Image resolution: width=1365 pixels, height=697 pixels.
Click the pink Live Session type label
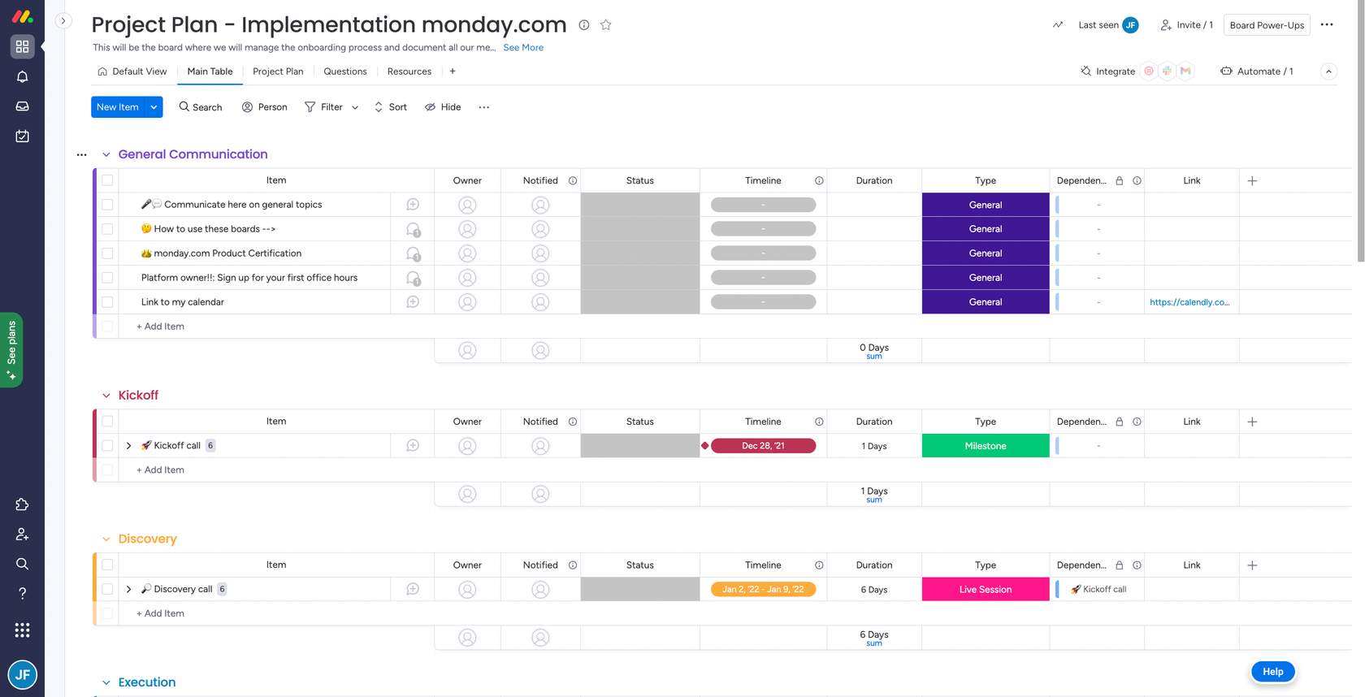coord(986,589)
